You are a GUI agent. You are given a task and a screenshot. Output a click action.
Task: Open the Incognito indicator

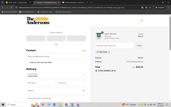pos(160,7)
